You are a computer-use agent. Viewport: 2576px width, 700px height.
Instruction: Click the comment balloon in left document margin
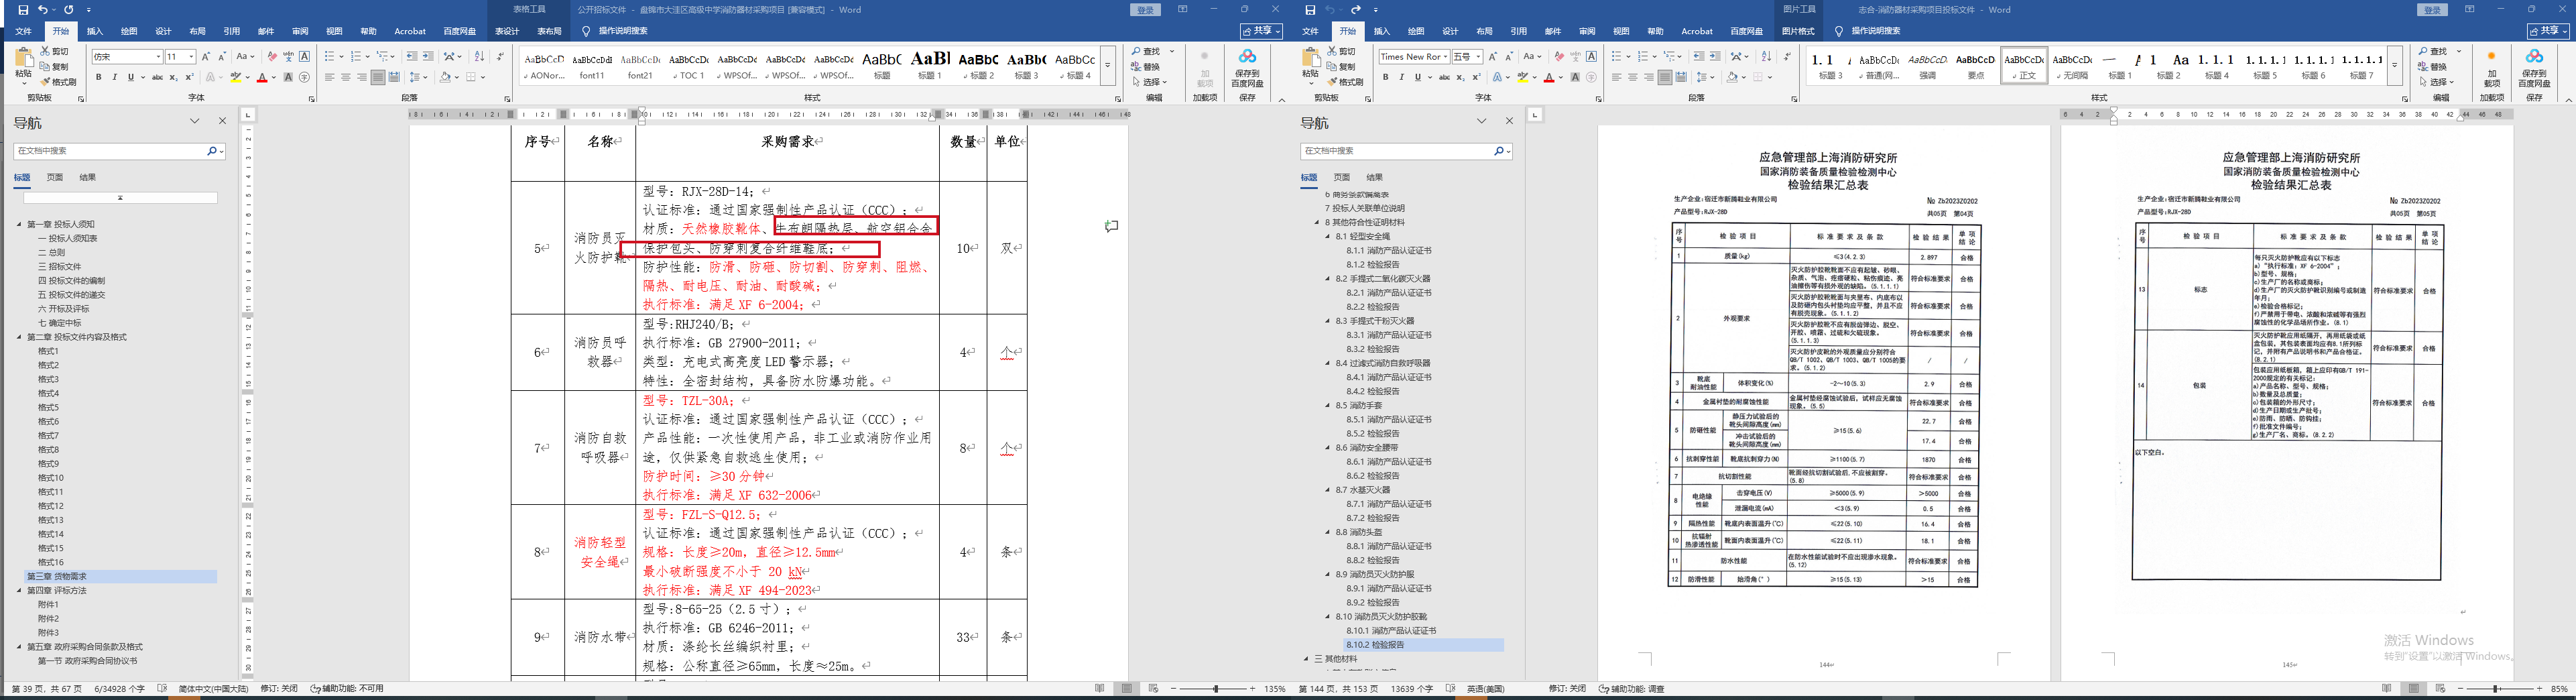coord(1111,226)
